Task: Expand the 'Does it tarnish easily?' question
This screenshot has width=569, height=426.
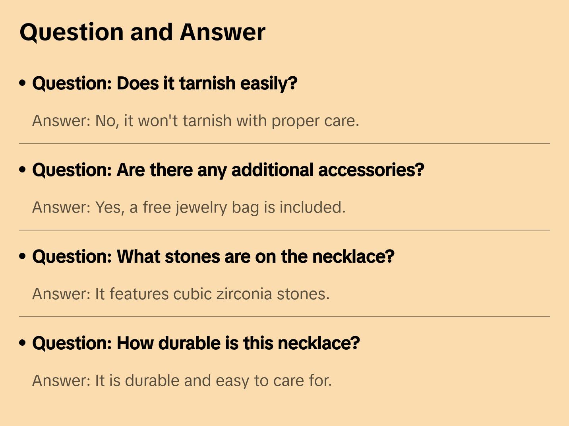Action: tap(165, 83)
